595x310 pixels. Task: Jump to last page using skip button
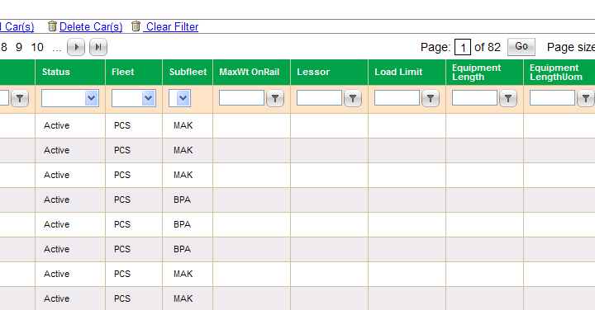pyautogui.click(x=98, y=47)
